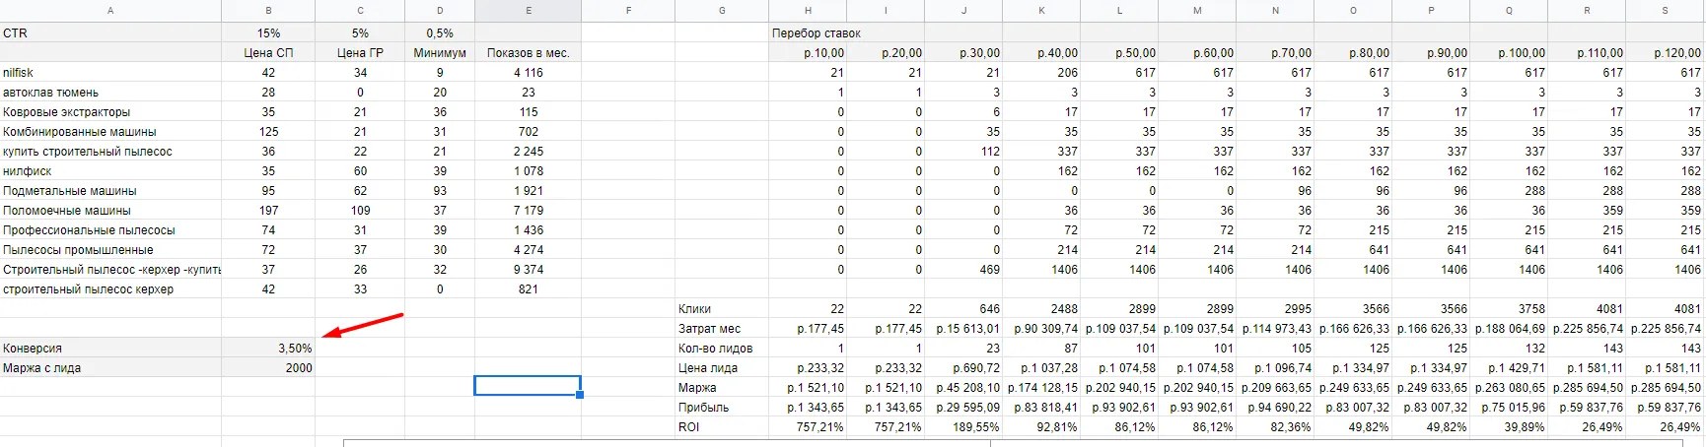Click the 646 clicks cell
The image size is (1706, 447).
[963, 308]
